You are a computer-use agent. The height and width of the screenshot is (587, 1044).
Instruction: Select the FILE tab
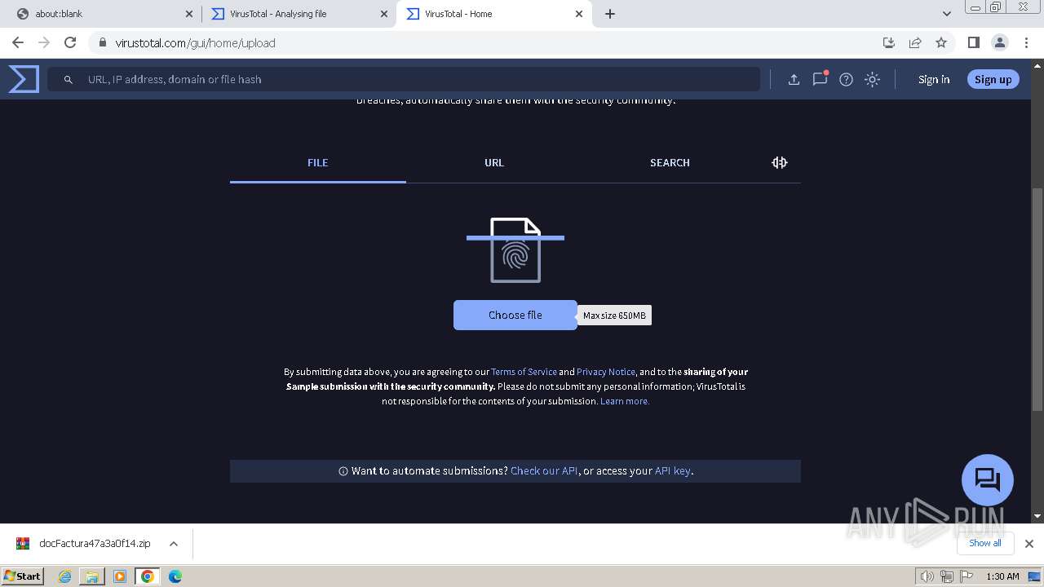pyautogui.click(x=318, y=162)
